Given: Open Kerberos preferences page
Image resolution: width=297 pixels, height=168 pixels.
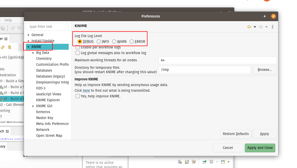Looking at the screenshot, I should [43, 112].
